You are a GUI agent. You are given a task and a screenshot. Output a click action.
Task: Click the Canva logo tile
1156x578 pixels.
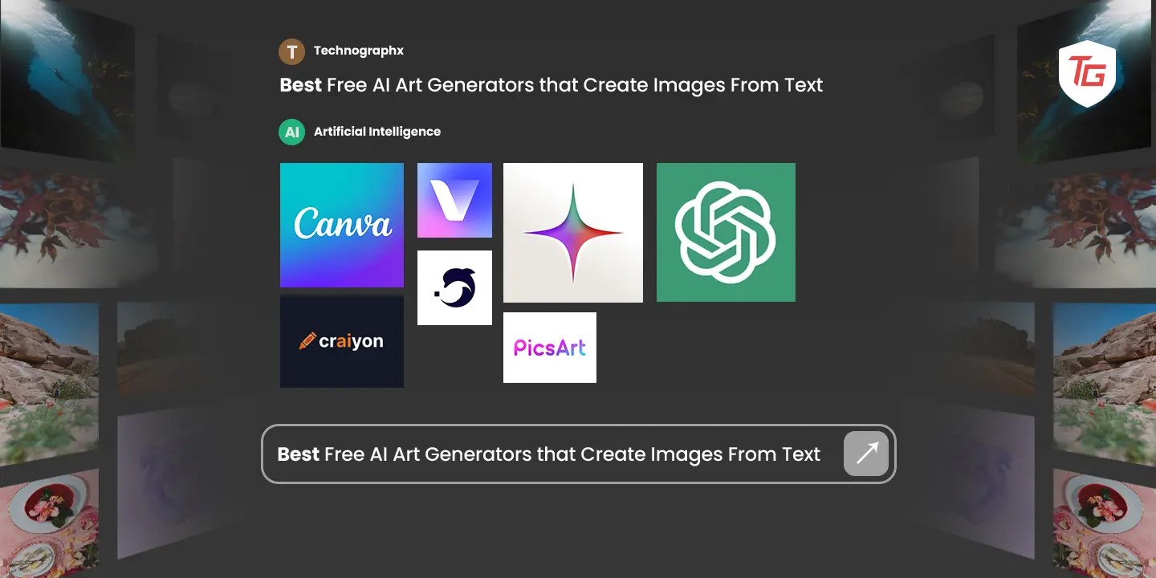pos(341,225)
